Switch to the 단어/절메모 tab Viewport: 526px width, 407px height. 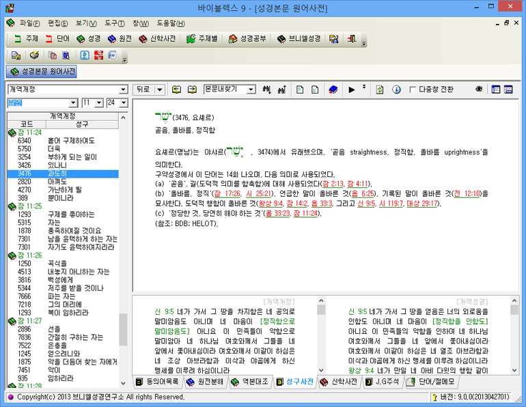[431, 382]
